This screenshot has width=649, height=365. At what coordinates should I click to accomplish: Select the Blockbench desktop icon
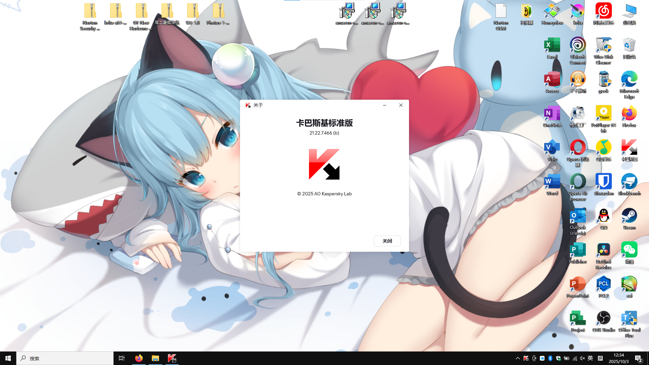click(629, 185)
